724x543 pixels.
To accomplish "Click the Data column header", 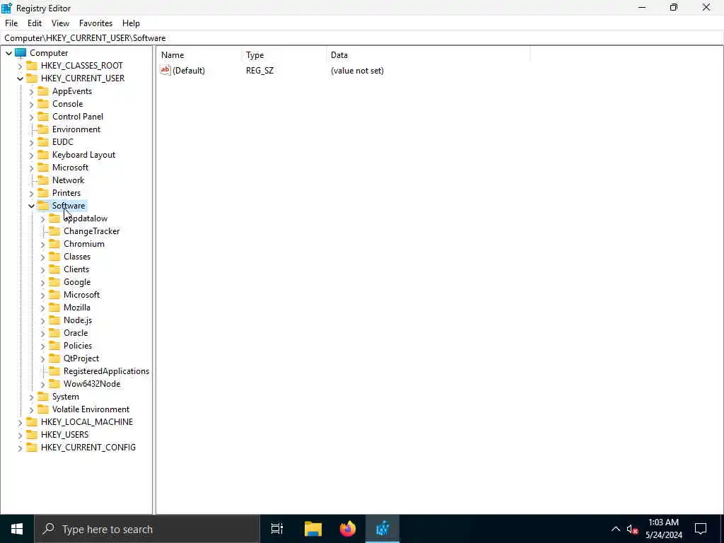I will pos(428,55).
